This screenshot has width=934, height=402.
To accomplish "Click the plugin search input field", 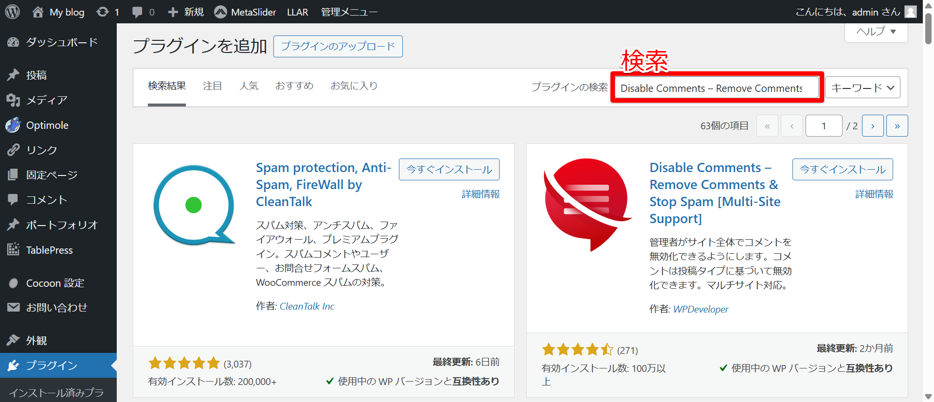I will click(x=717, y=88).
